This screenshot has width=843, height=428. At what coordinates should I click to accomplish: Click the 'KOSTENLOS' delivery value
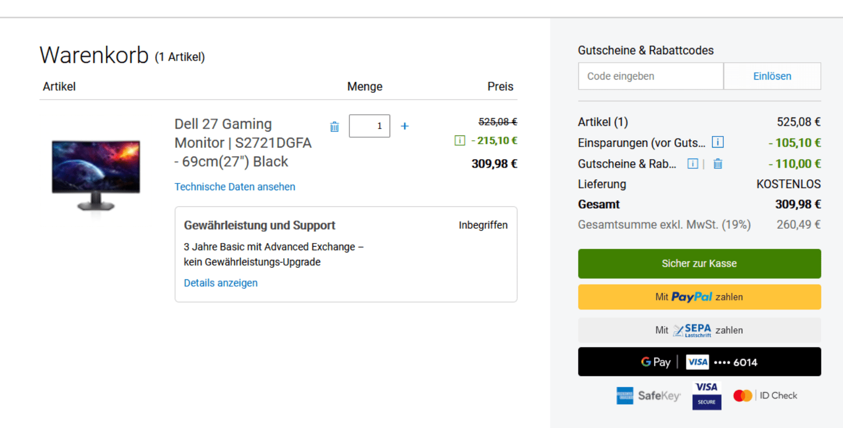pos(788,184)
